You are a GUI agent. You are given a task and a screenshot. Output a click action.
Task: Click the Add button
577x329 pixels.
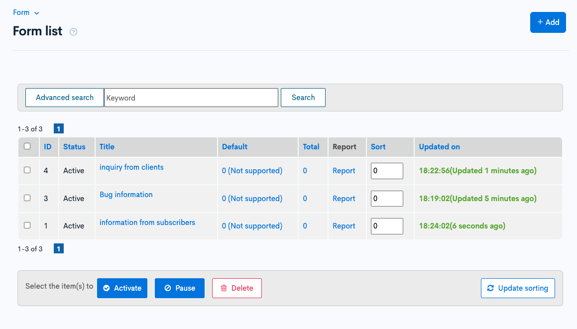(548, 22)
